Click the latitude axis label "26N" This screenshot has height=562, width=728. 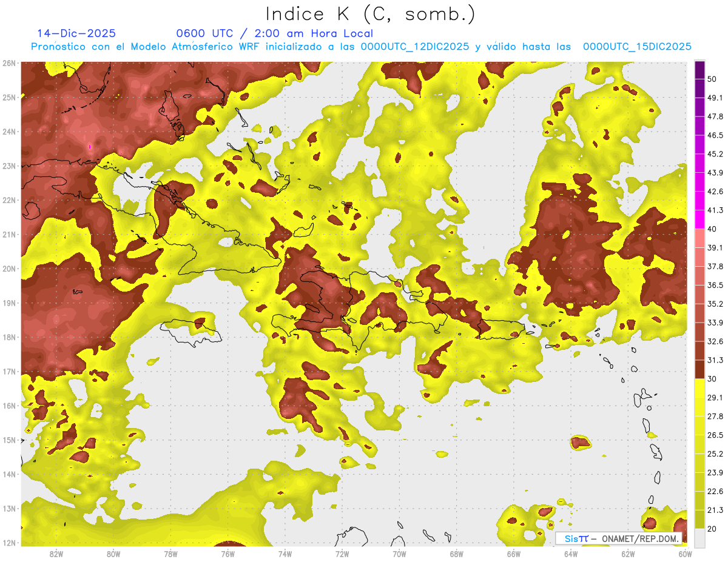(9, 63)
